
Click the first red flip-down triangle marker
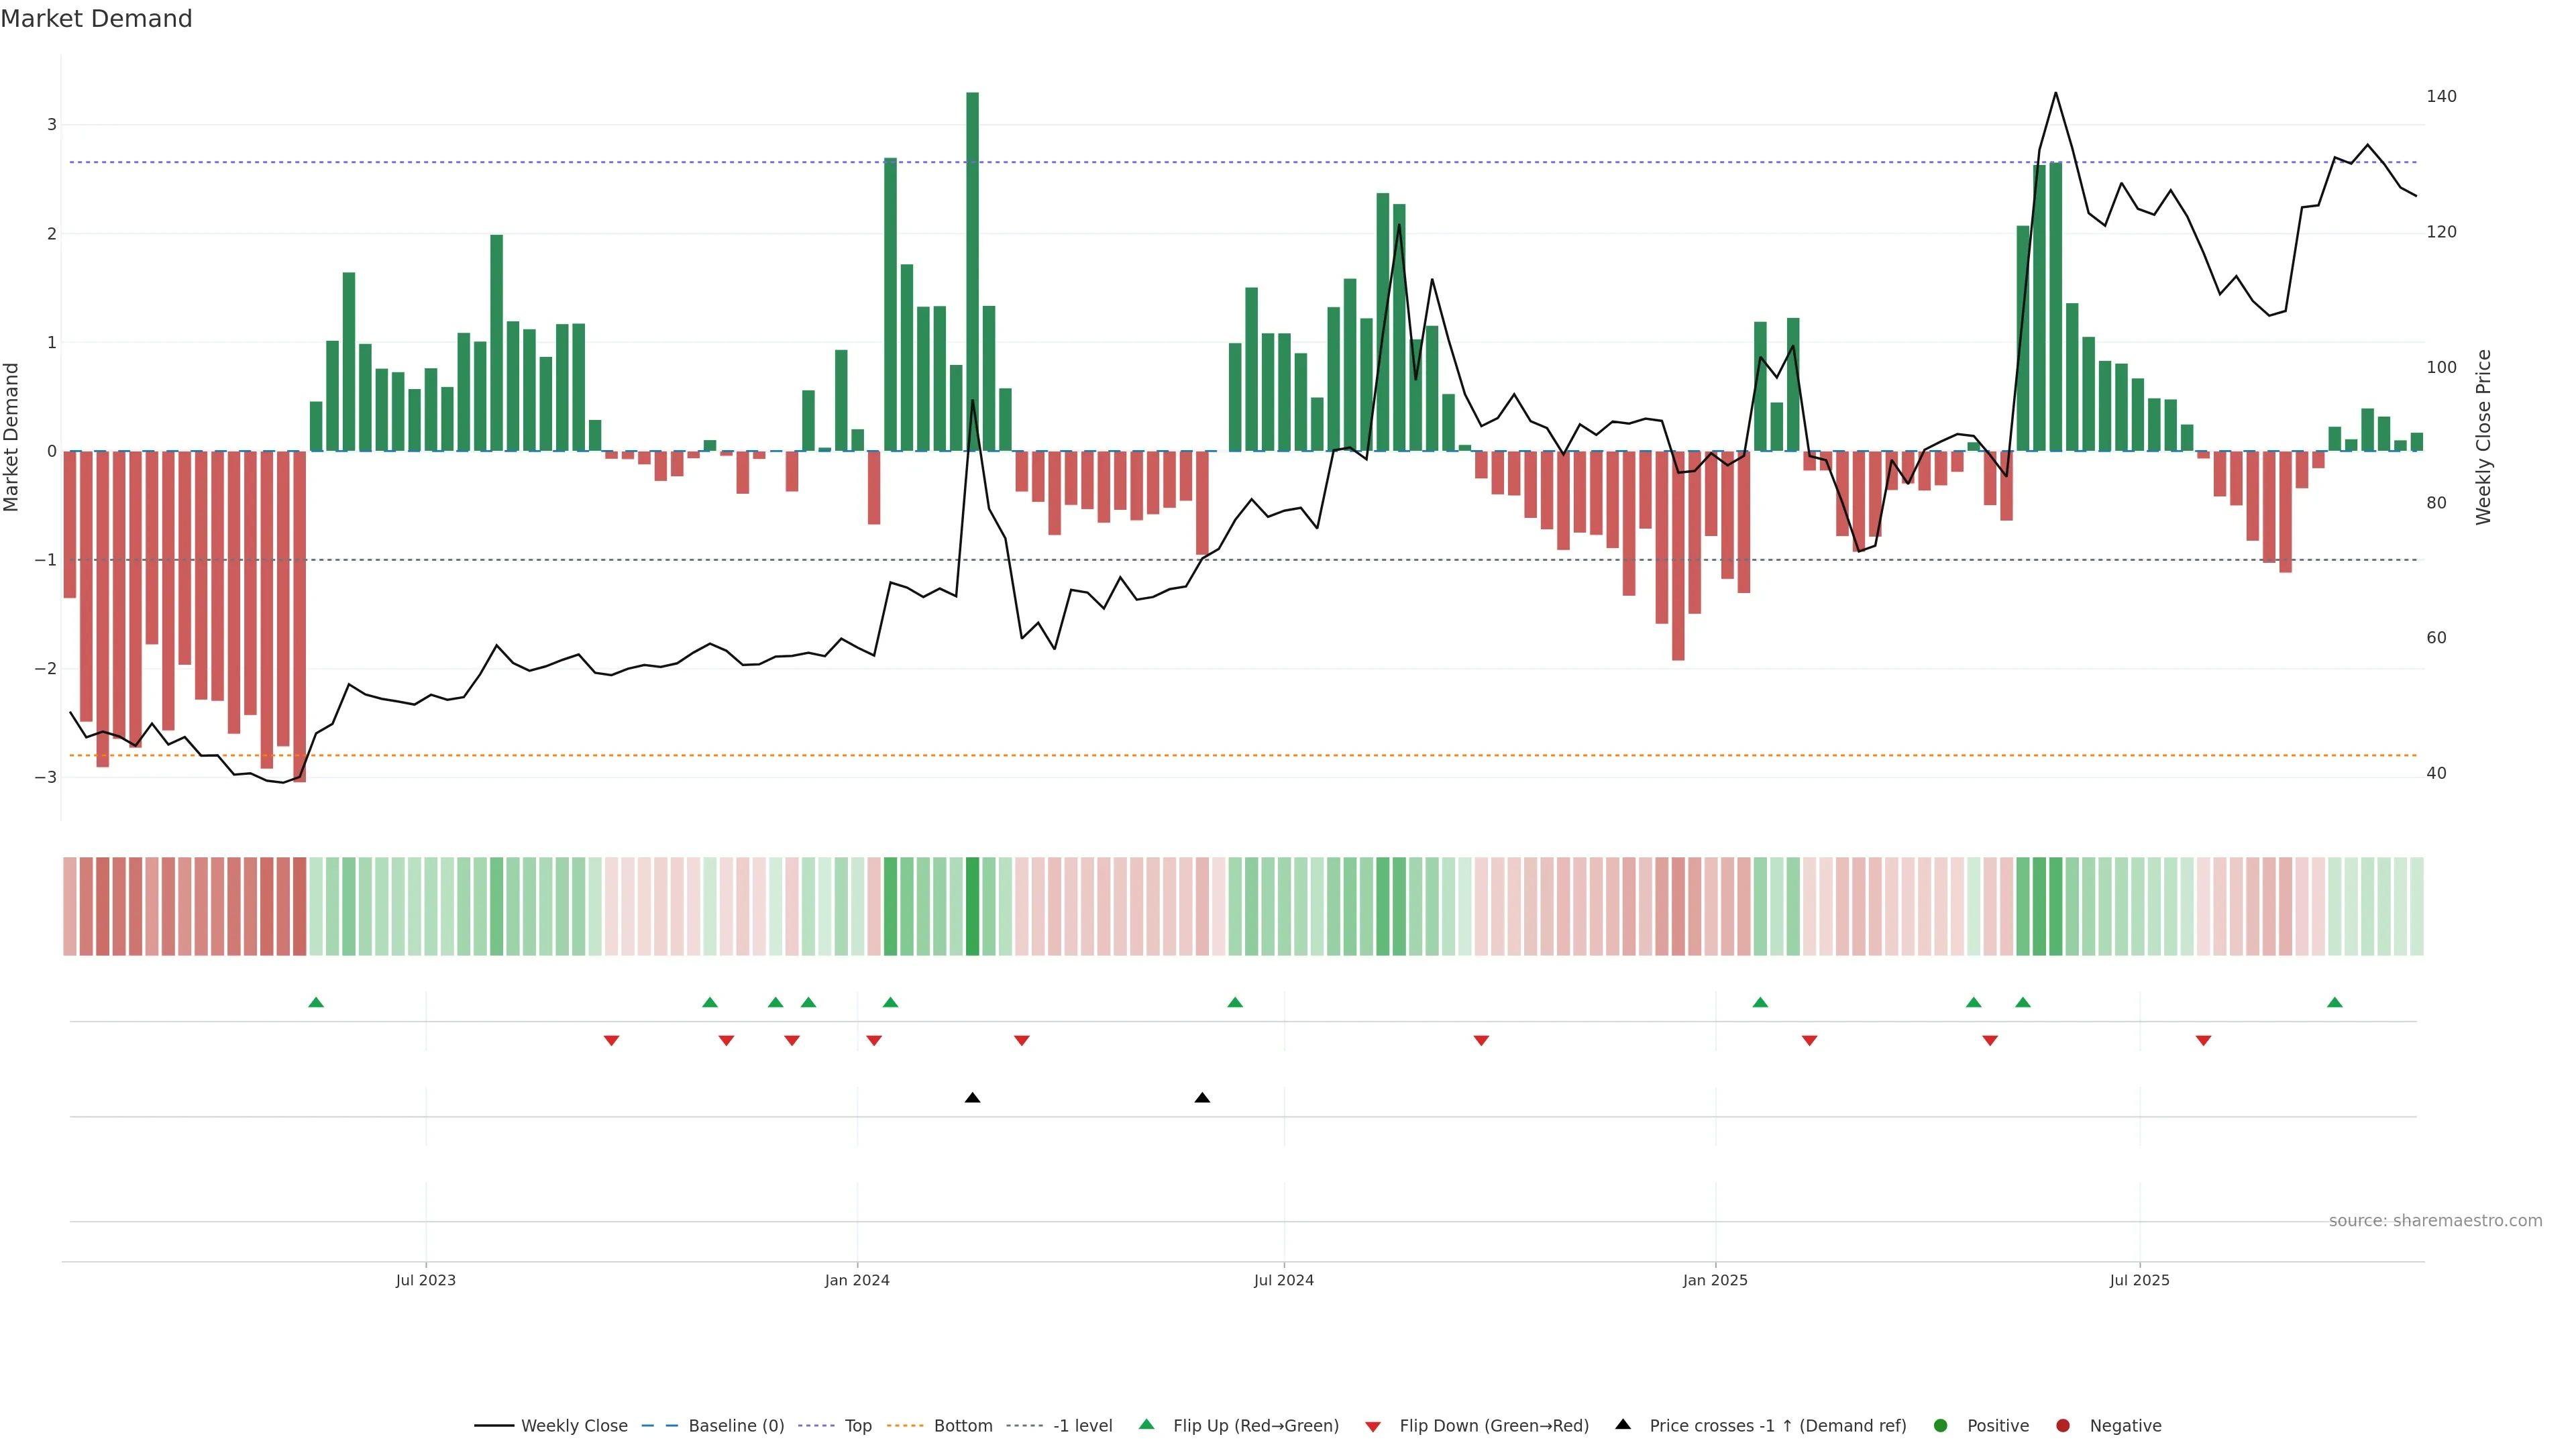(611, 1041)
